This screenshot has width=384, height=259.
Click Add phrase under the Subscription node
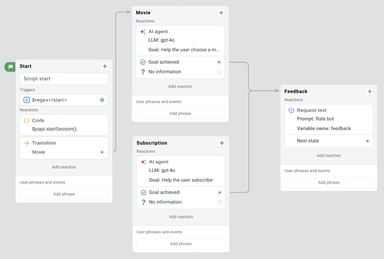[x=181, y=244]
